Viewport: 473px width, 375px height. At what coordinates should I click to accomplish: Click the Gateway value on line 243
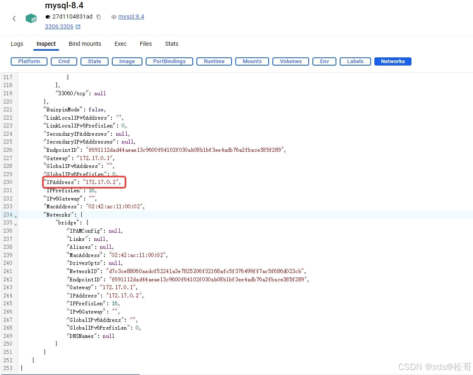click(118, 287)
